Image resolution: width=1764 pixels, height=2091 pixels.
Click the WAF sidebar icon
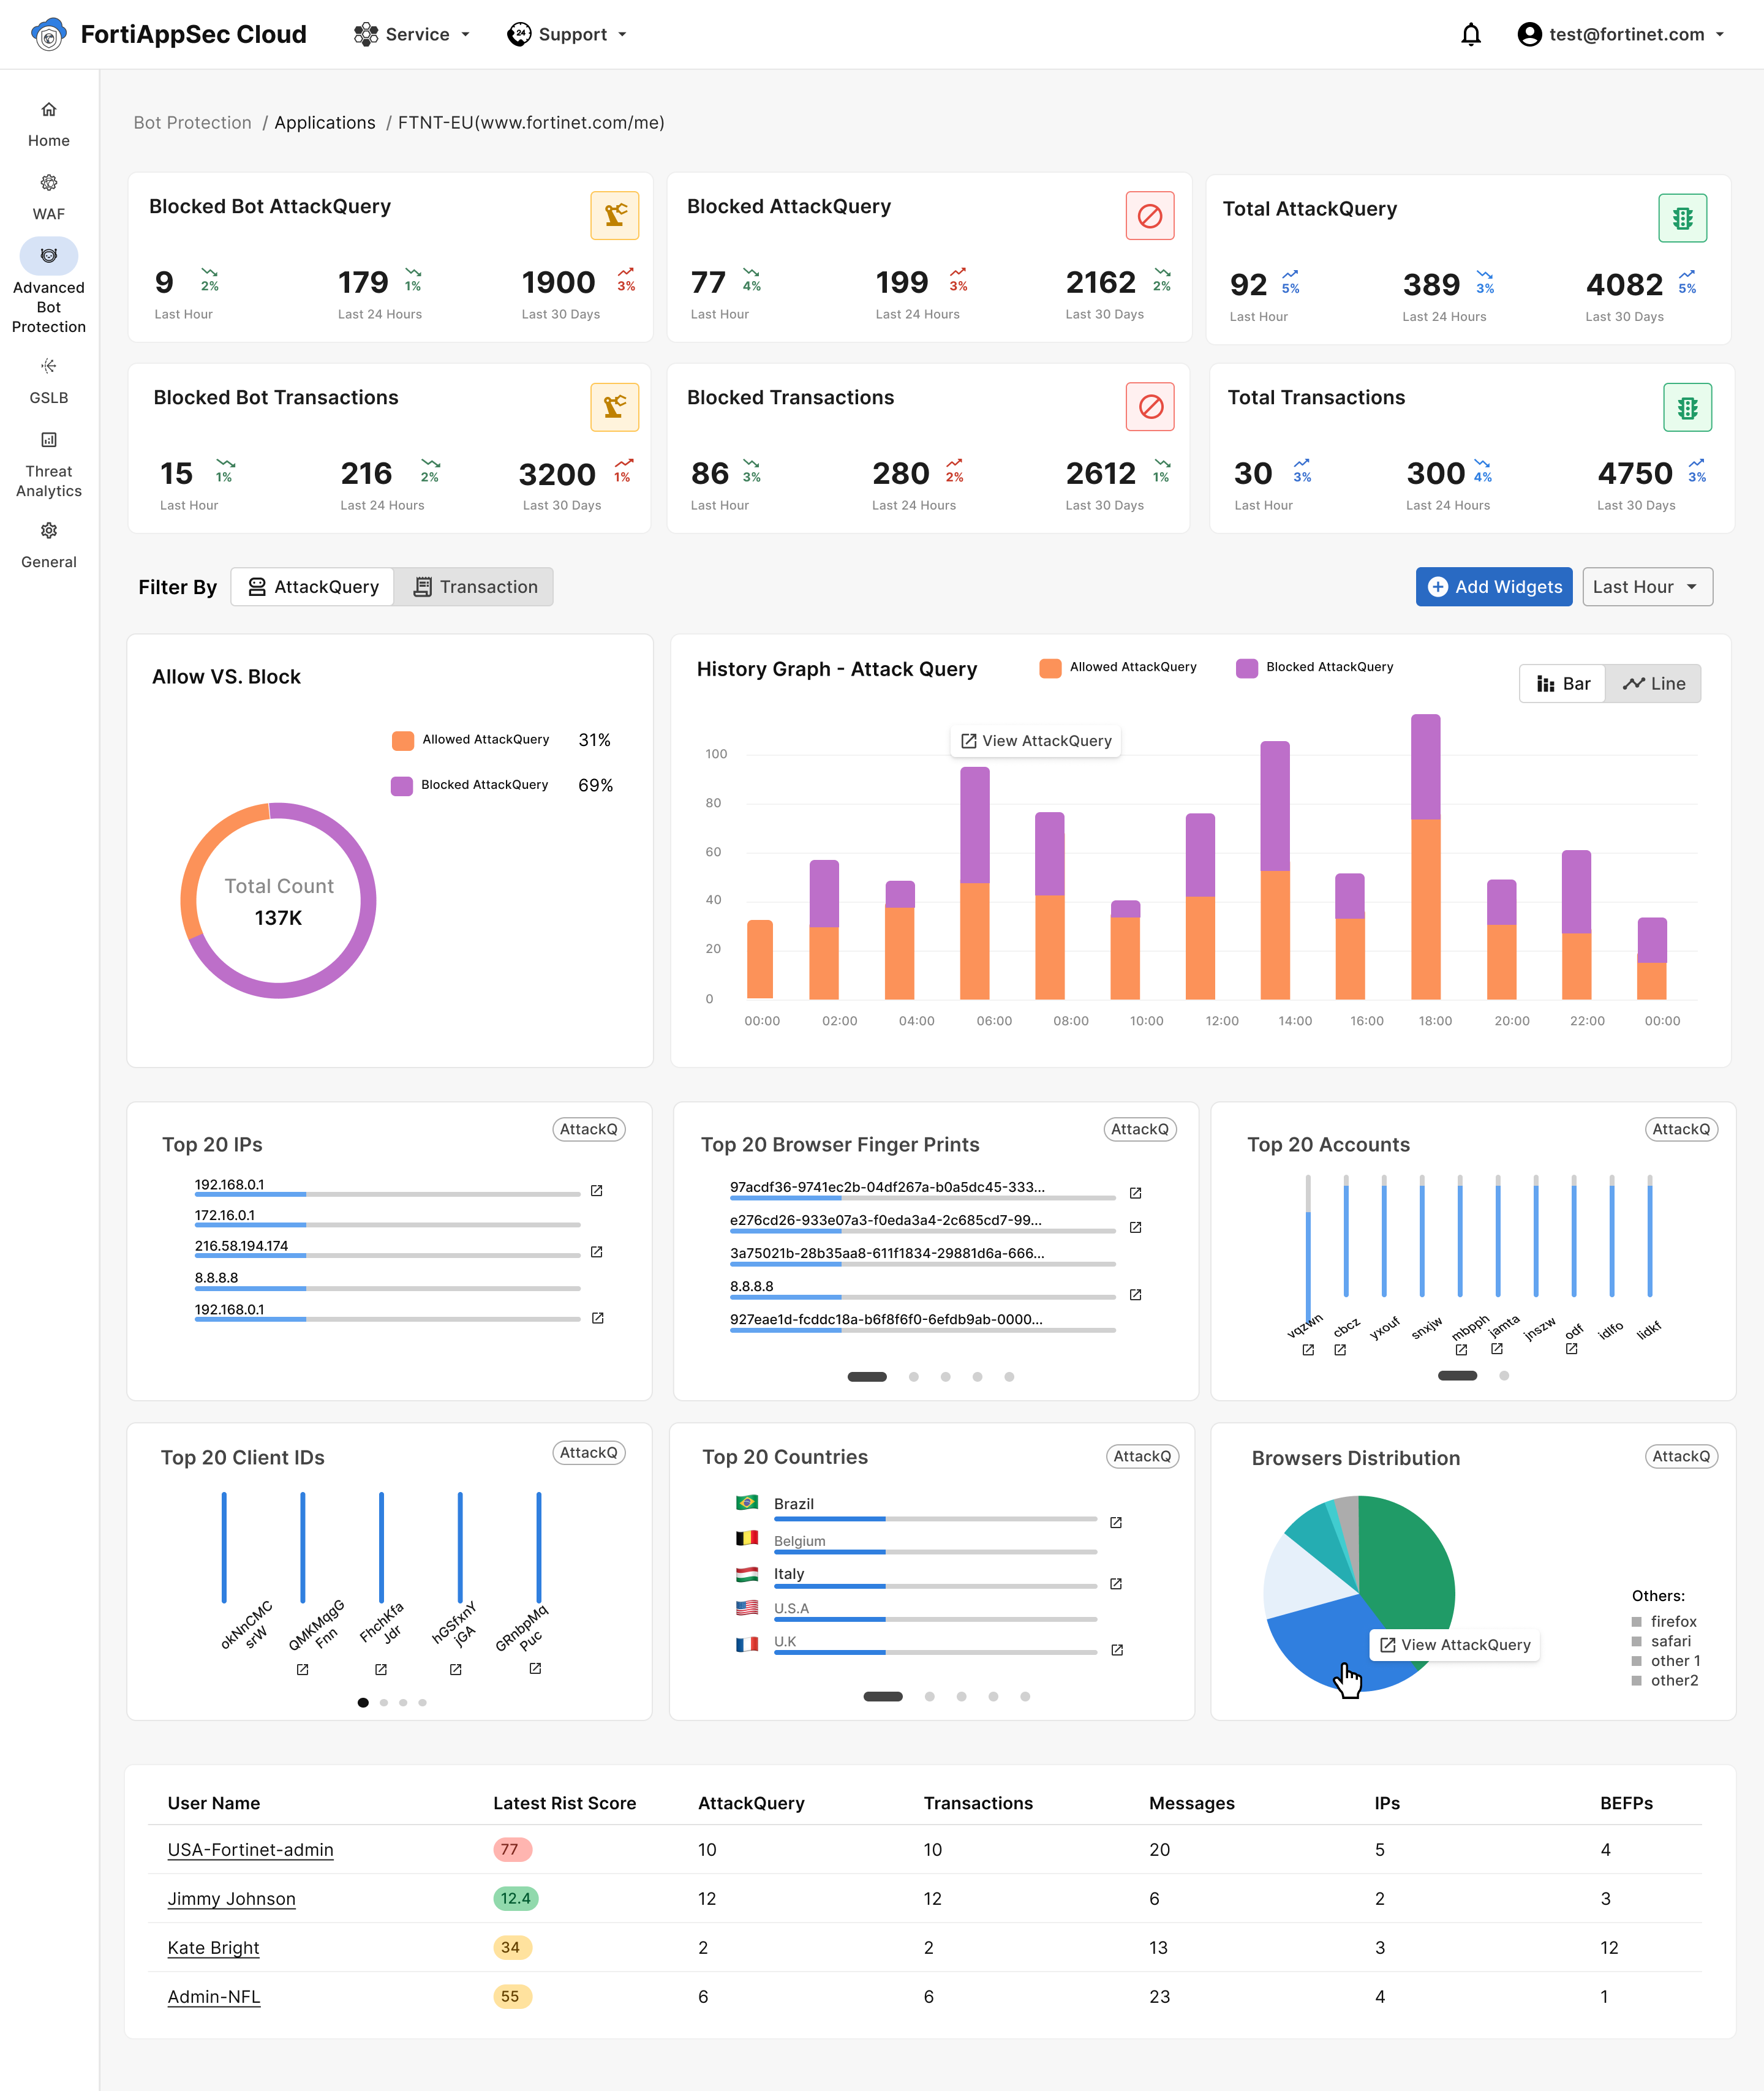point(48,183)
